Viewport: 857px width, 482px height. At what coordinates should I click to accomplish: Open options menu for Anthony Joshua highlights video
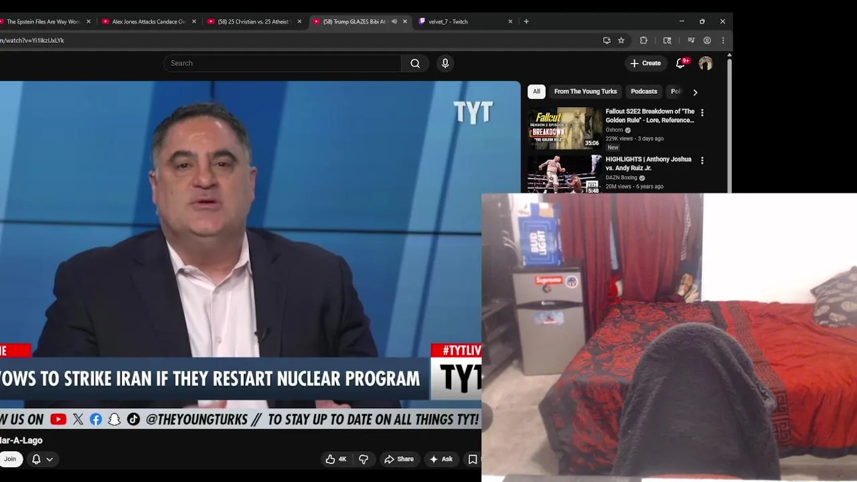pos(702,161)
